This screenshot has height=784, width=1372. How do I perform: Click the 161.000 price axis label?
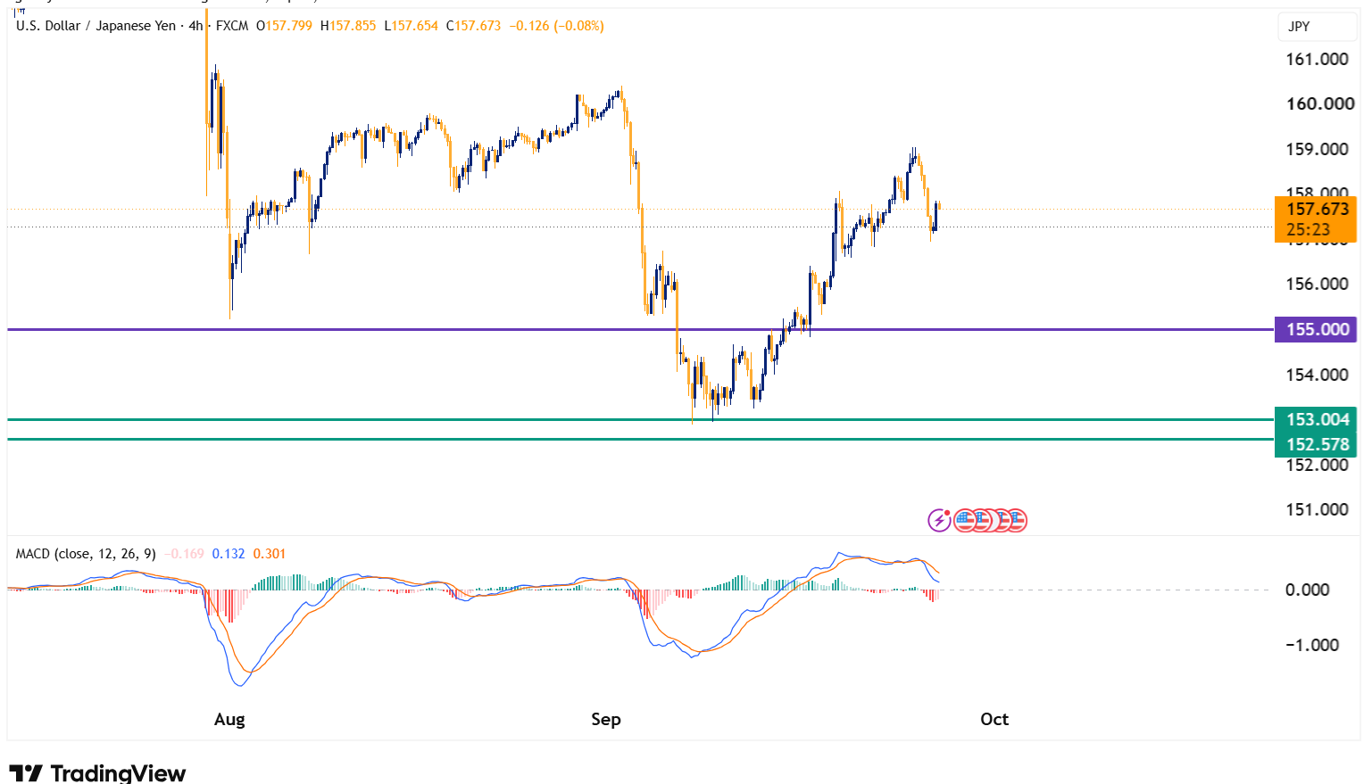pos(1317,60)
